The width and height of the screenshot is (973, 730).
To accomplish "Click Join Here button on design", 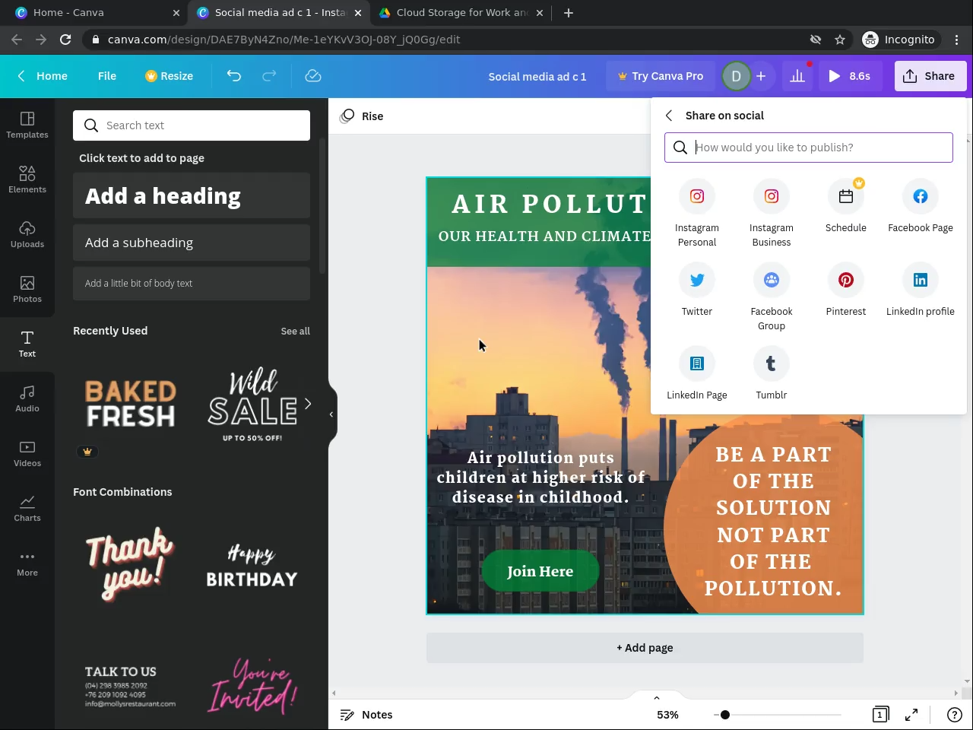I will pyautogui.click(x=540, y=571).
